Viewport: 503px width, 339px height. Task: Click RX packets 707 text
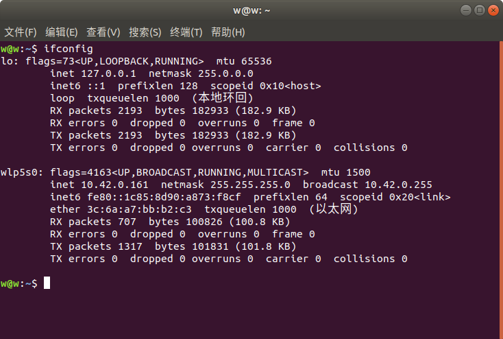[x=93, y=222]
